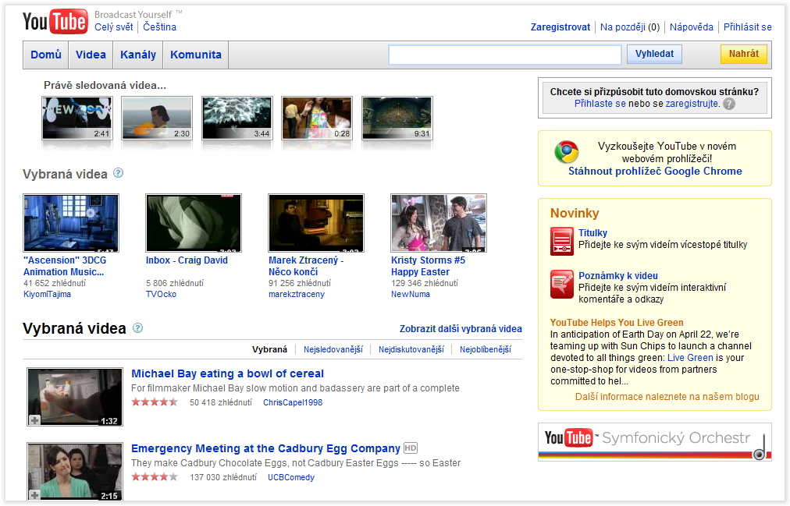Viewport: 790px width, 506px height.
Task: Click Zobrazit další vybraná videa link
Action: point(461,329)
